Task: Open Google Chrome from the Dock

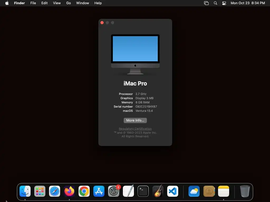Action: pyautogui.click(x=84, y=191)
